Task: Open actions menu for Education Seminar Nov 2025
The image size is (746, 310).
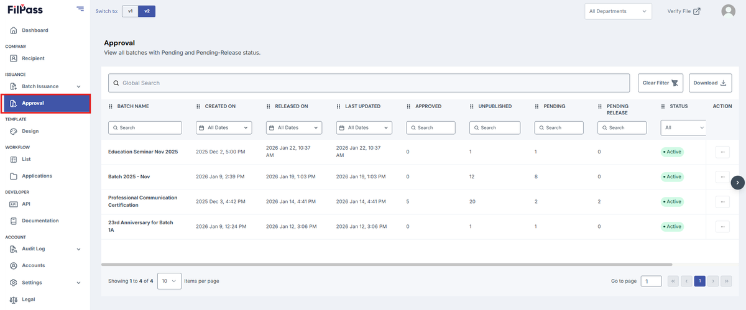Action: pos(722,152)
